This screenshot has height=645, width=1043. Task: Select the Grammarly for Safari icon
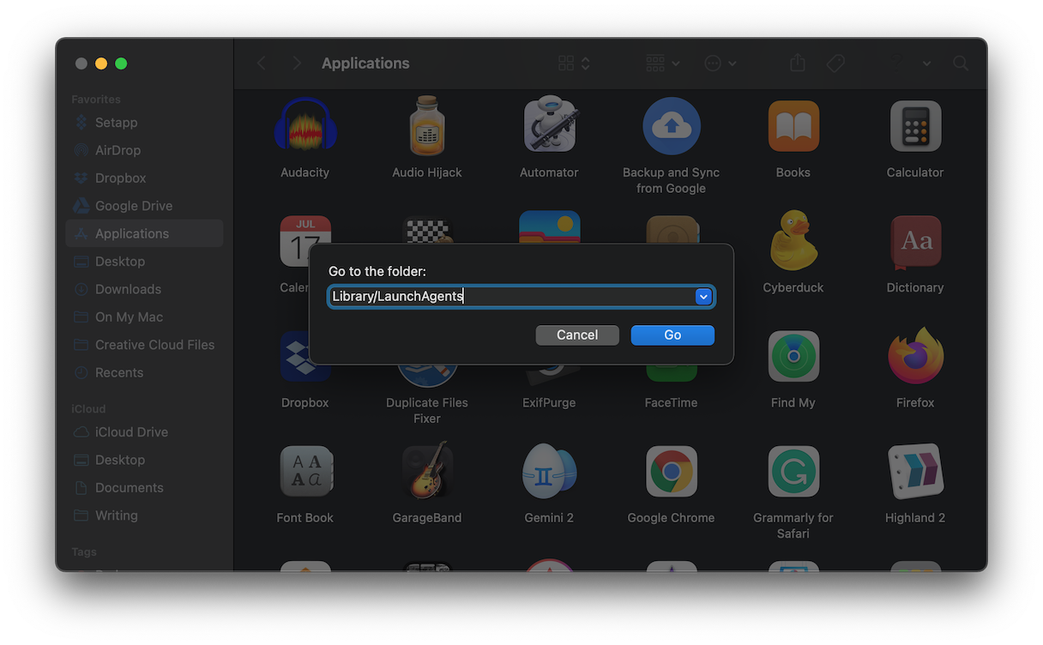click(x=793, y=471)
